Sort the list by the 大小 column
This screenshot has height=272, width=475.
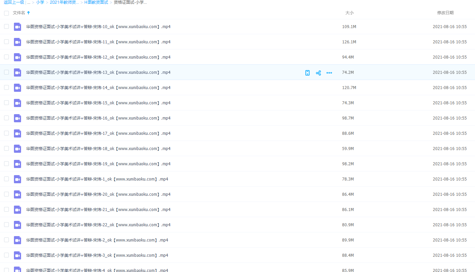[x=349, y=13]
